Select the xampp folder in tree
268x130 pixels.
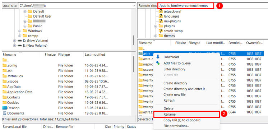[x=33, y=36]
